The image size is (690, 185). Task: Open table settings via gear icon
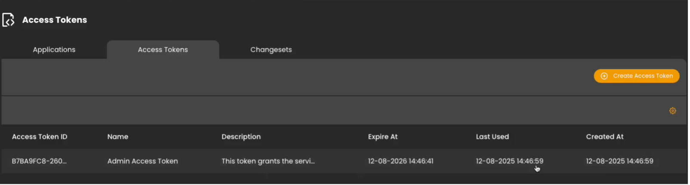[672, 111]
